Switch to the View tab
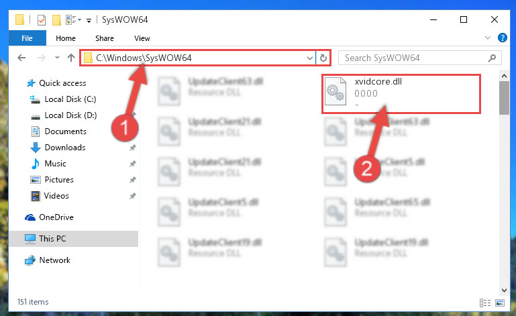Image resolution: width=516 pixels, height=316 pixels. tap(142, 38)
